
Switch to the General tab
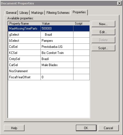click(11, 13)
